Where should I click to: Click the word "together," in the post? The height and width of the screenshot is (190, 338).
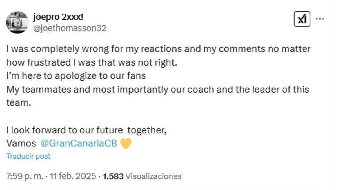[147, 131]
